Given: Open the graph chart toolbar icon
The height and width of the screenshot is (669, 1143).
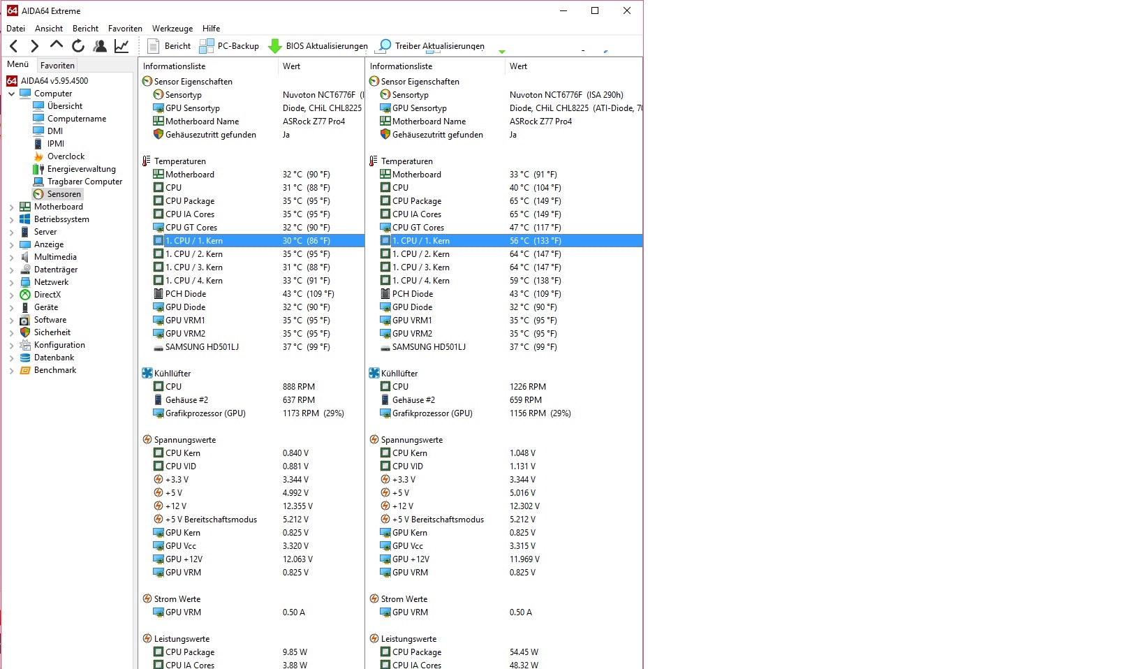Looking at the screenshot, I should [121, 46].
